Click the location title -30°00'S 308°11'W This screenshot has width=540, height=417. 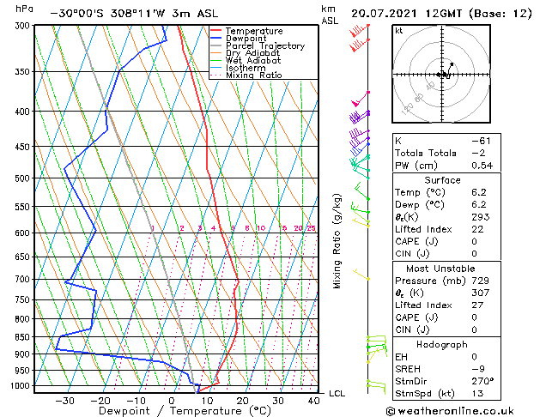click(107, 14)
